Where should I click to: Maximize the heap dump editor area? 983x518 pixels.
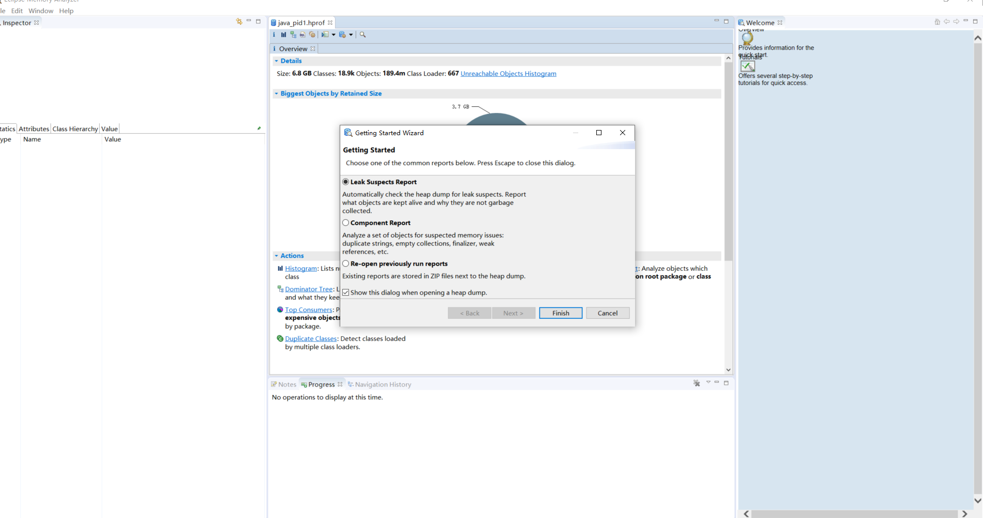point(726,21)
